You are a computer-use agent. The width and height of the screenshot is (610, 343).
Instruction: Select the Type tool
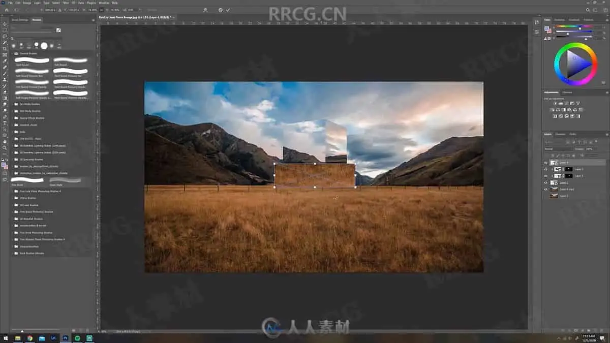coord(5,123)
